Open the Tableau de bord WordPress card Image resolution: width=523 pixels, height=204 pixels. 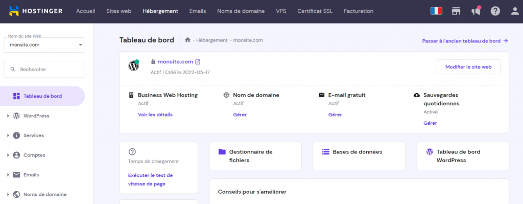click(463, 156)
